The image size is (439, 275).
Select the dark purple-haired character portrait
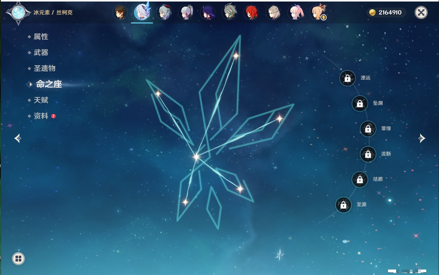208,12
